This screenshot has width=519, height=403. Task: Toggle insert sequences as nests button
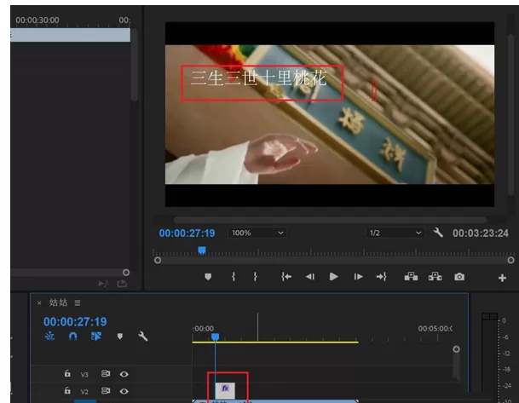(x=49, y=337)
